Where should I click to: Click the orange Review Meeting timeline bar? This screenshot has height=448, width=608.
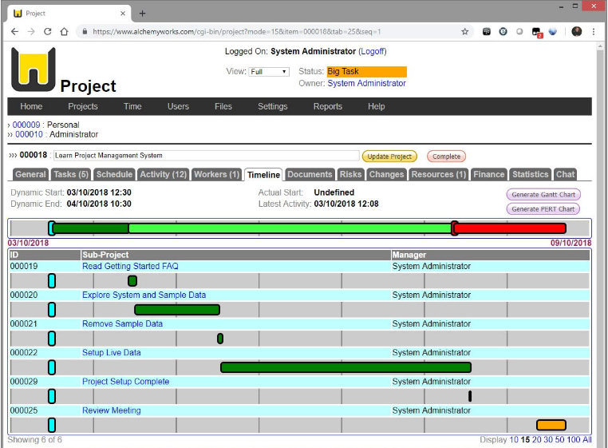[551, 425]
